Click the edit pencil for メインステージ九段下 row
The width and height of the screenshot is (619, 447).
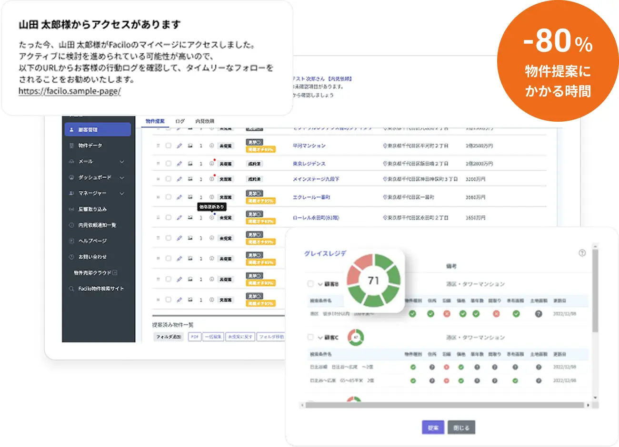[x=180, y=179]
